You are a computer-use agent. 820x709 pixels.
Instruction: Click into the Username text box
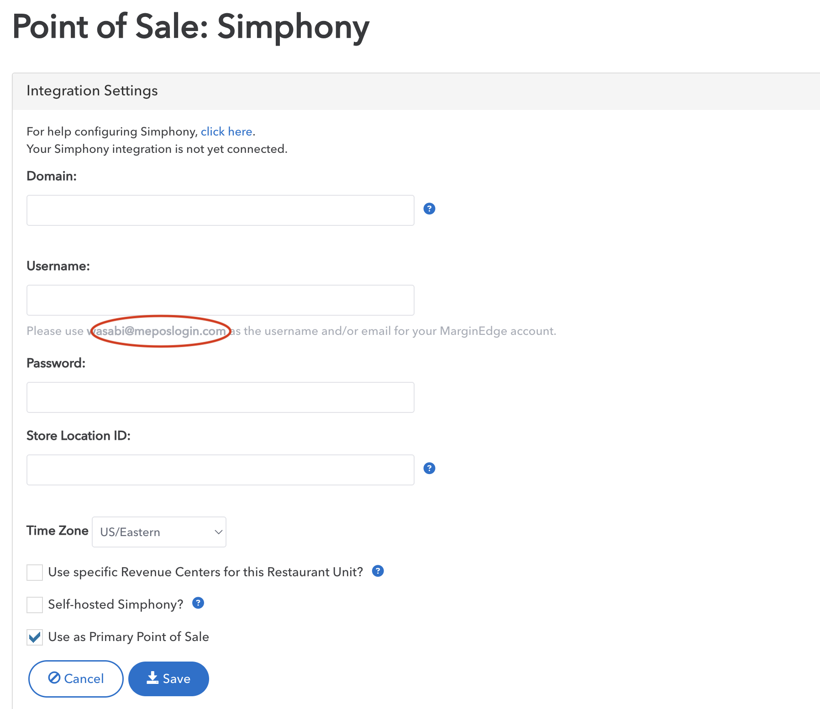pos(220,300)
